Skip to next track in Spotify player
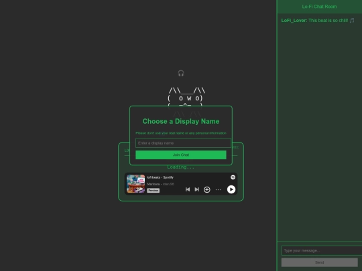The width and height of the screenshot is (362, 271). [196, 189]
